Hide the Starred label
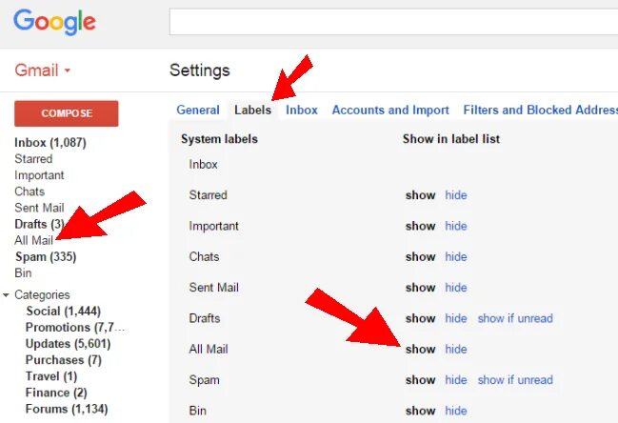Image resolution: width=618 pixels, height=423 pixels. click(456, 195)
